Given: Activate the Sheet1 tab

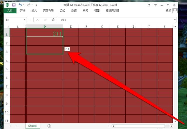Looking at the screenshot, I should coord(33,126).
